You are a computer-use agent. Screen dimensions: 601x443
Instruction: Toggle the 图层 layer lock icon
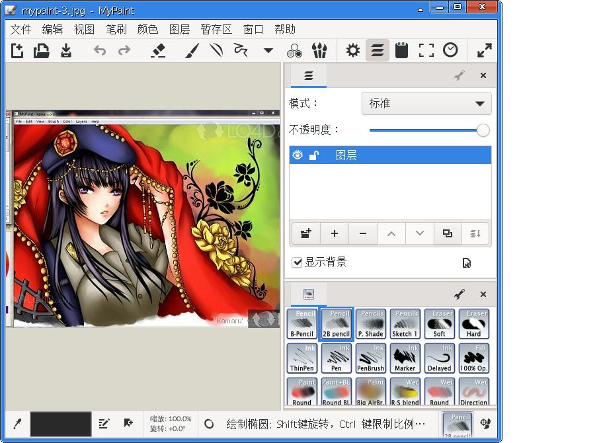coord(314,155)
